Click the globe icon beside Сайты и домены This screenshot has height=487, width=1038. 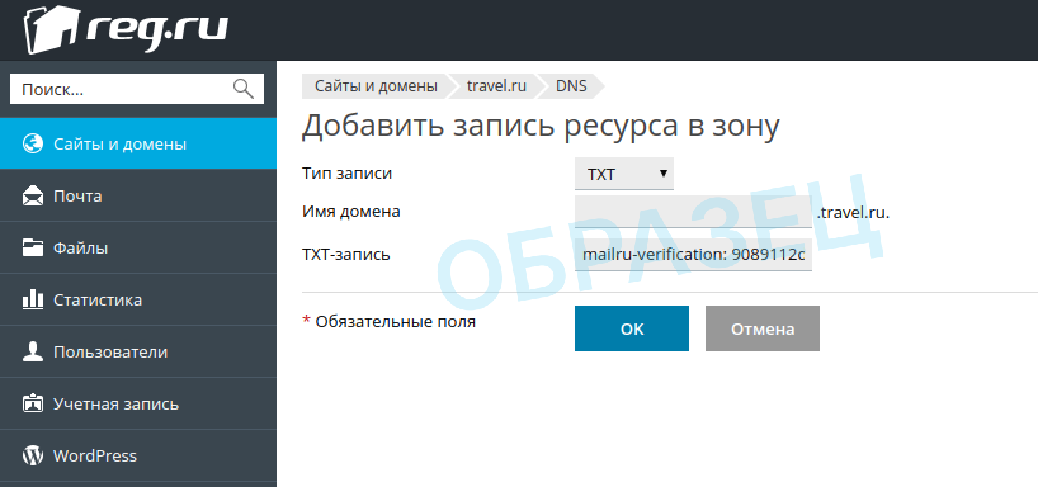pos(32,144)
